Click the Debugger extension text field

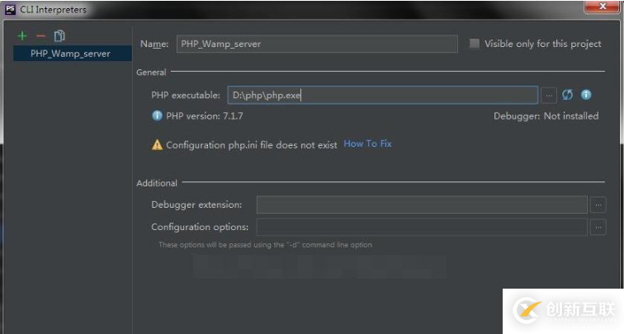coord(422,205)
